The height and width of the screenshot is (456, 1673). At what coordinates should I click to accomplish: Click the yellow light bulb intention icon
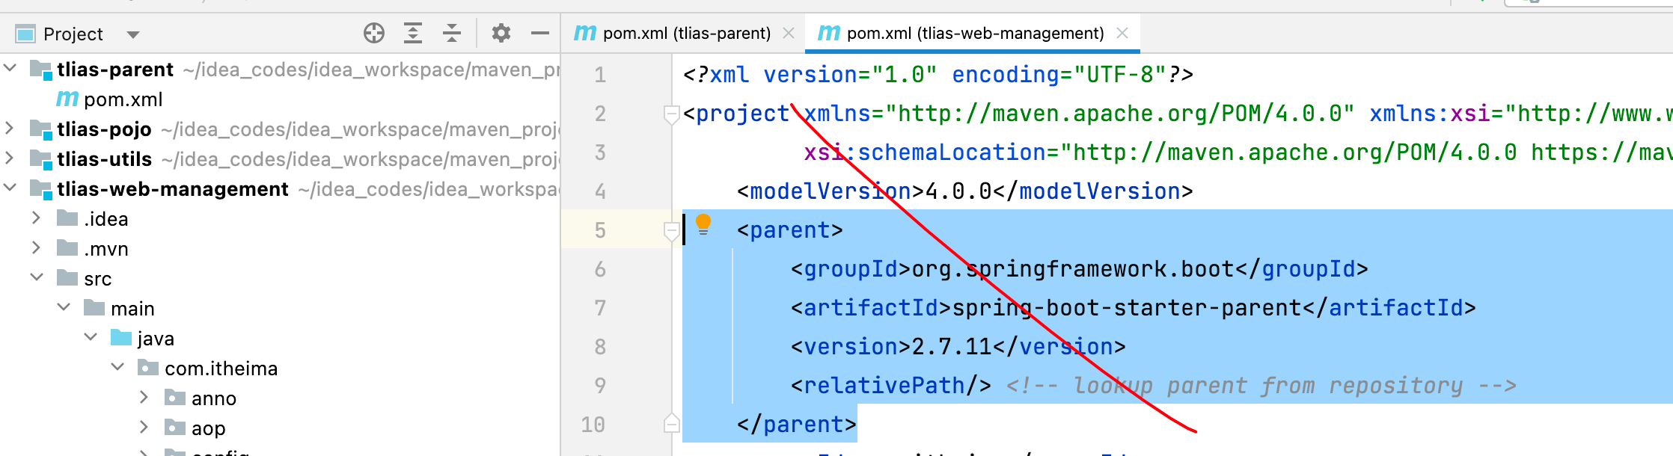click(703, 224)
